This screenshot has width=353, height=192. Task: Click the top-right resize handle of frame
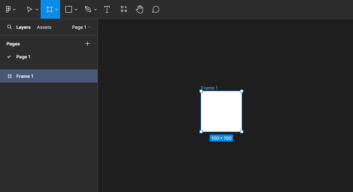click(242, 91)
